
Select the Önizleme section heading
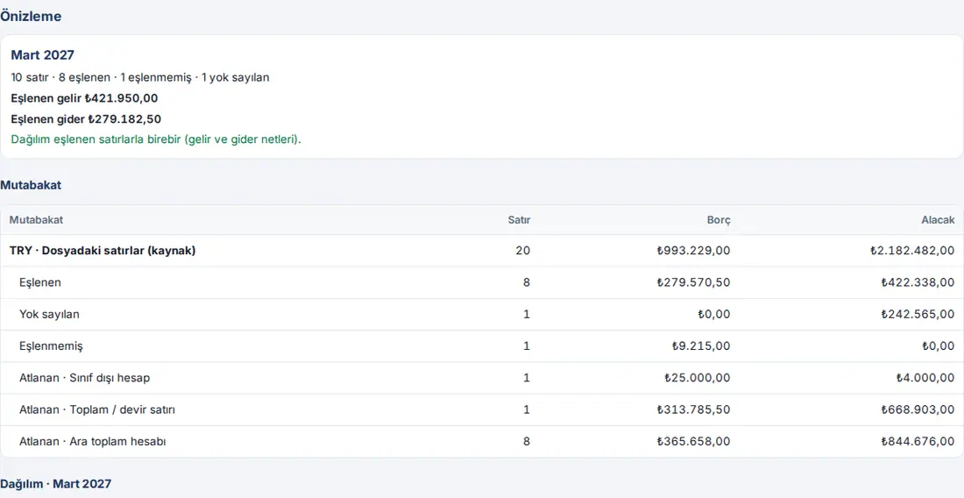31,17
